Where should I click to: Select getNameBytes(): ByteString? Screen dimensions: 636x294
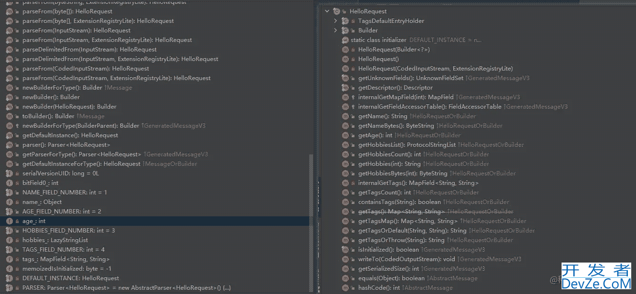tap(396, 125)
